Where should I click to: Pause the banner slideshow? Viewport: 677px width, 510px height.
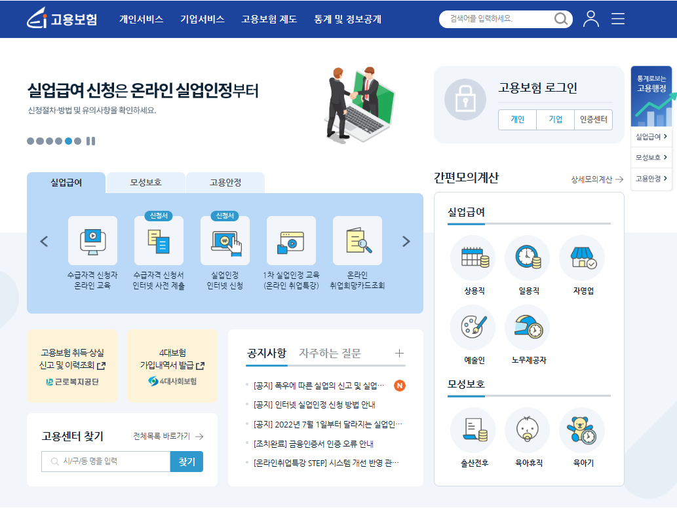pos(90,141)
